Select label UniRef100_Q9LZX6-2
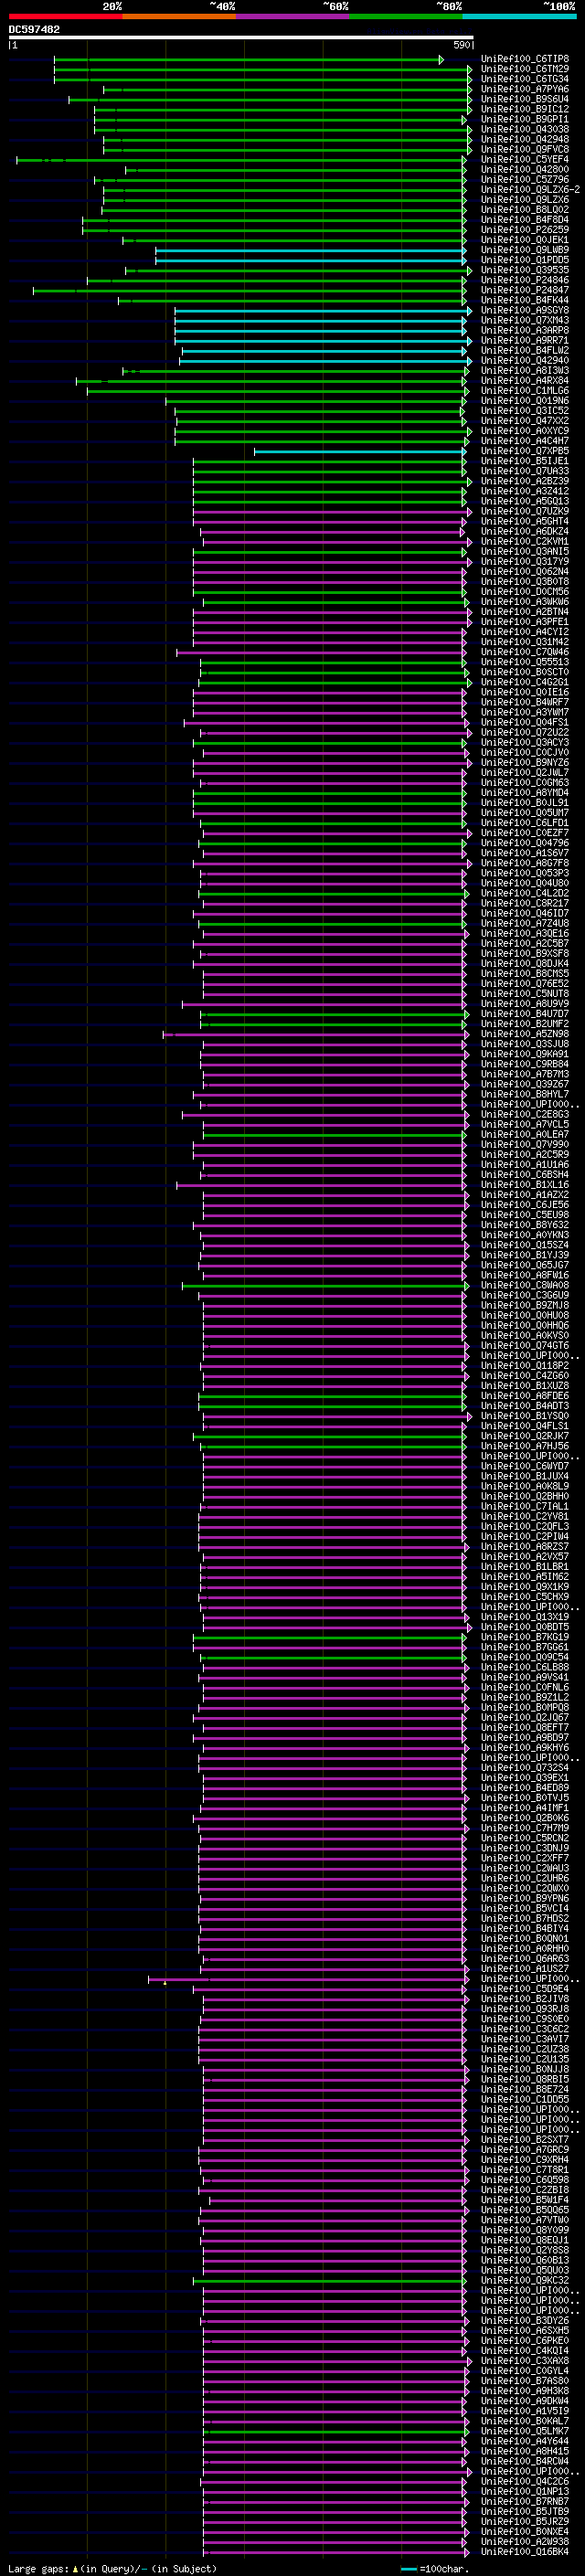This screenshot has width=585, height=2576. [530, 189]
